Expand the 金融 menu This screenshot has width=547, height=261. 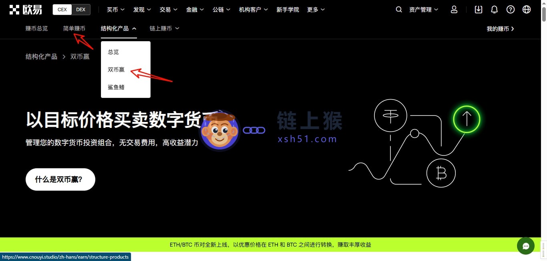pos(195,10)
